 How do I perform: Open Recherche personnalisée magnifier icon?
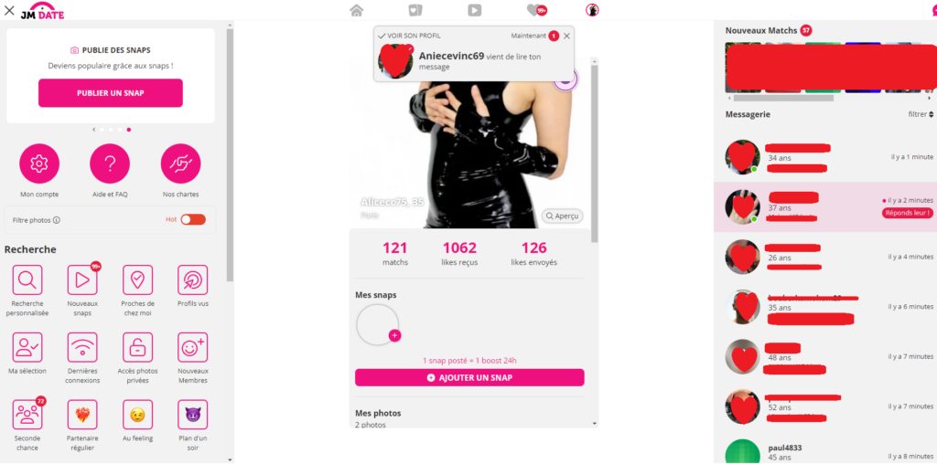pyautogui.click(x=27, y=279)
